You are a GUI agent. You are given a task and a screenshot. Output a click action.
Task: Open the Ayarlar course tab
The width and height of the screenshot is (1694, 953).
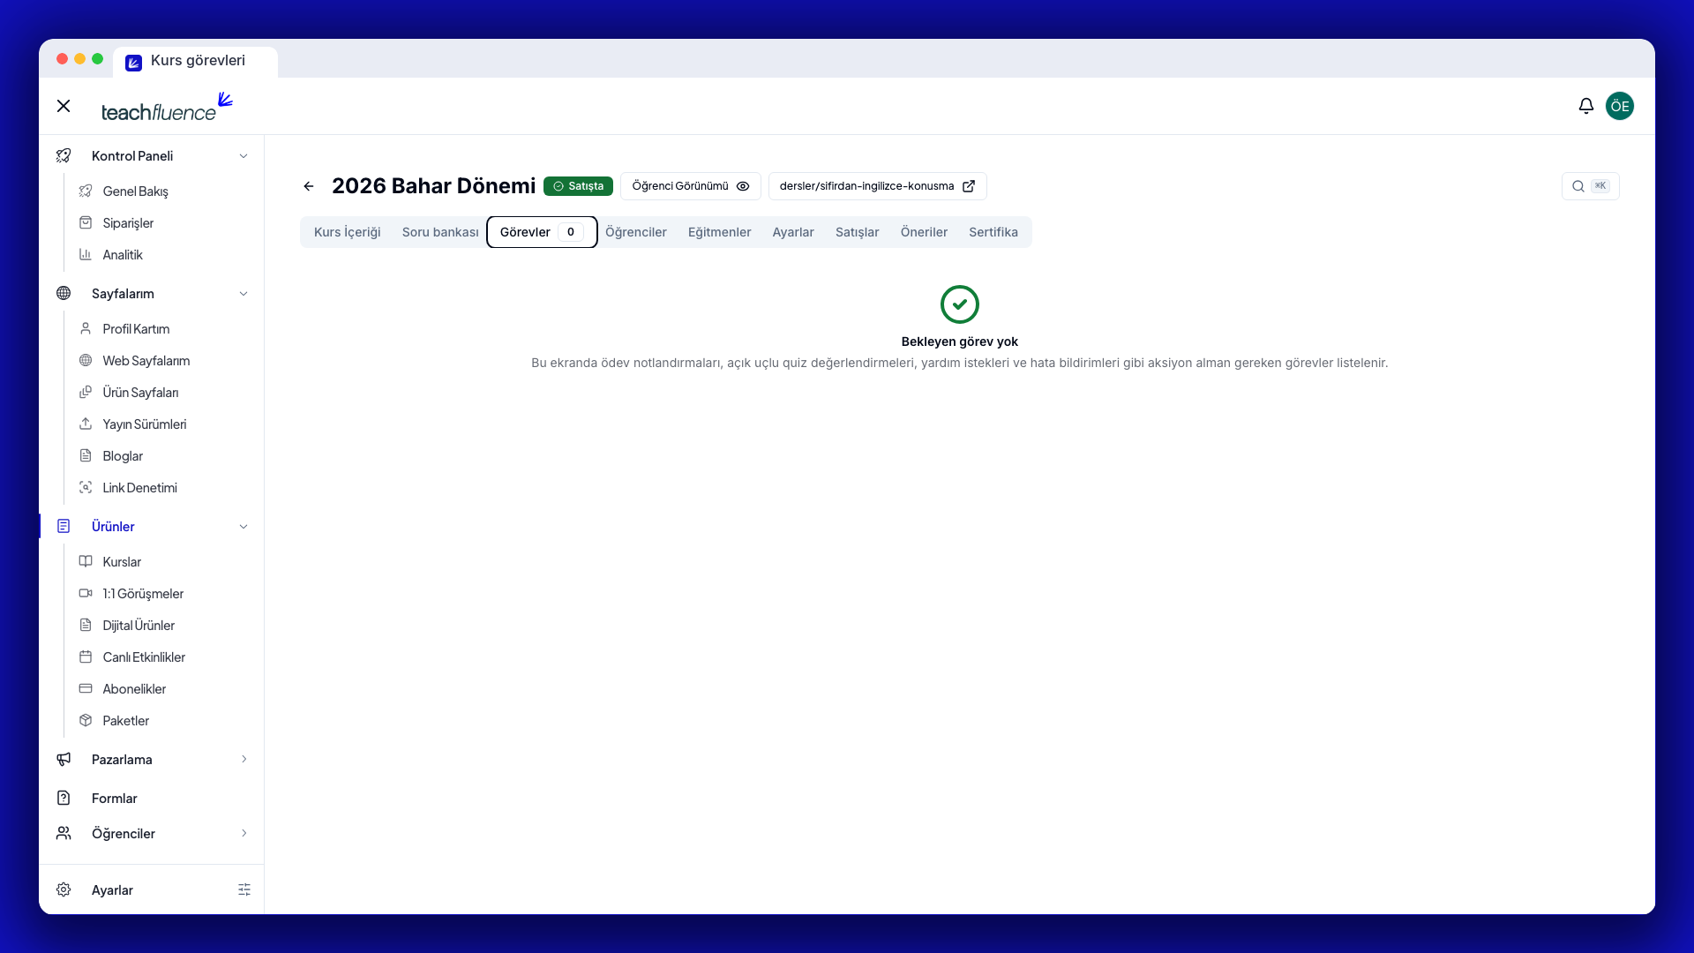pyautogui.click(x=793, y=232)
